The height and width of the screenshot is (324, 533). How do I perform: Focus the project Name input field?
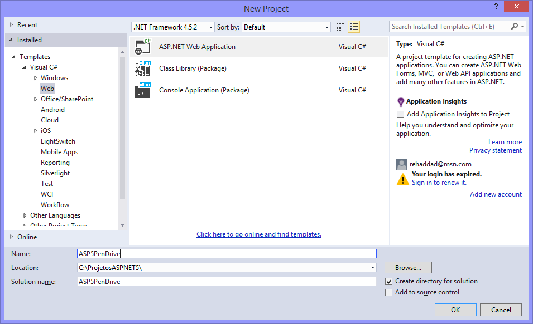[x=227, y=253]
